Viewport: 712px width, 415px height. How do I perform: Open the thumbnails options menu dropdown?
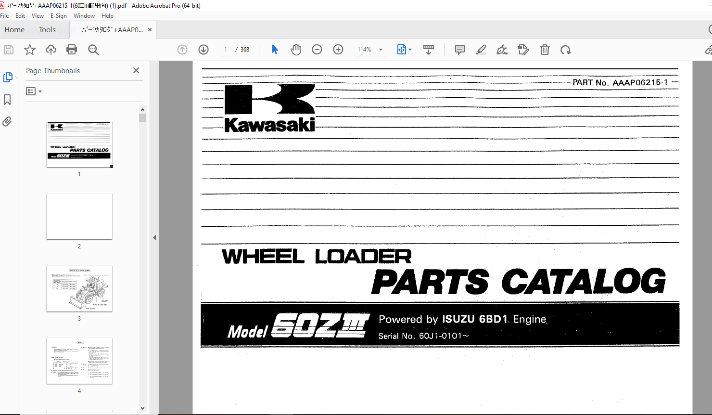pos(34,91)
